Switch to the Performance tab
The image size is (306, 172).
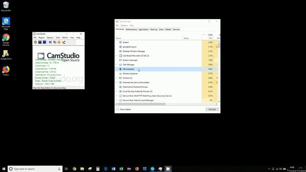[131, 30]
